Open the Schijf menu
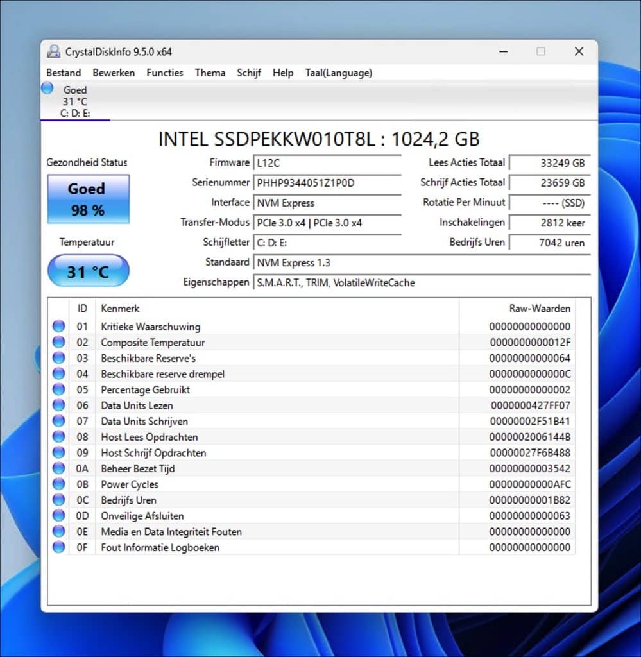This screenshot has height=657, width=641. point(249,73)
